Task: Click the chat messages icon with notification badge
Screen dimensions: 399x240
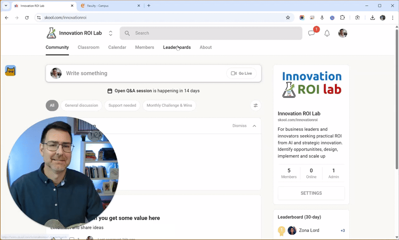Action: 311,33
